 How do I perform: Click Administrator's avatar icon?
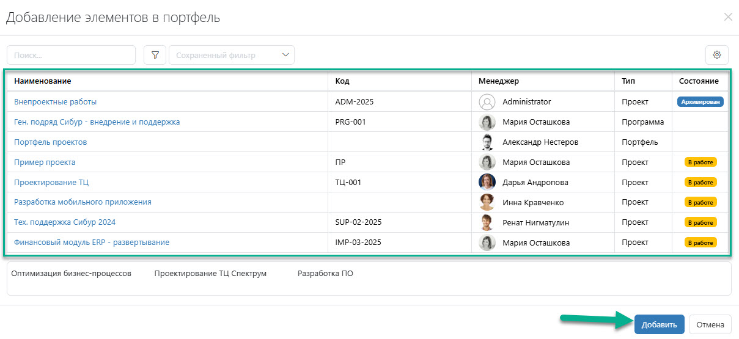(487, 102)
